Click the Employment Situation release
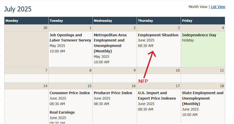The height and width of the screenshot is (124, 234). click(x=158, y=35)
